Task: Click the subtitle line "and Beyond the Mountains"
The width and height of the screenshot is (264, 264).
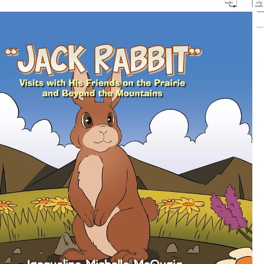Action: 102,93
